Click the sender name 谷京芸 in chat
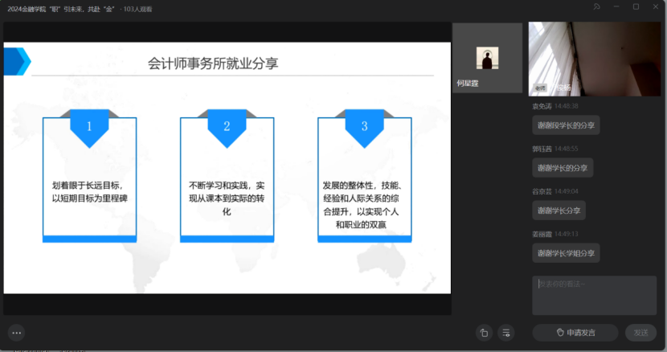 point(542,191)
